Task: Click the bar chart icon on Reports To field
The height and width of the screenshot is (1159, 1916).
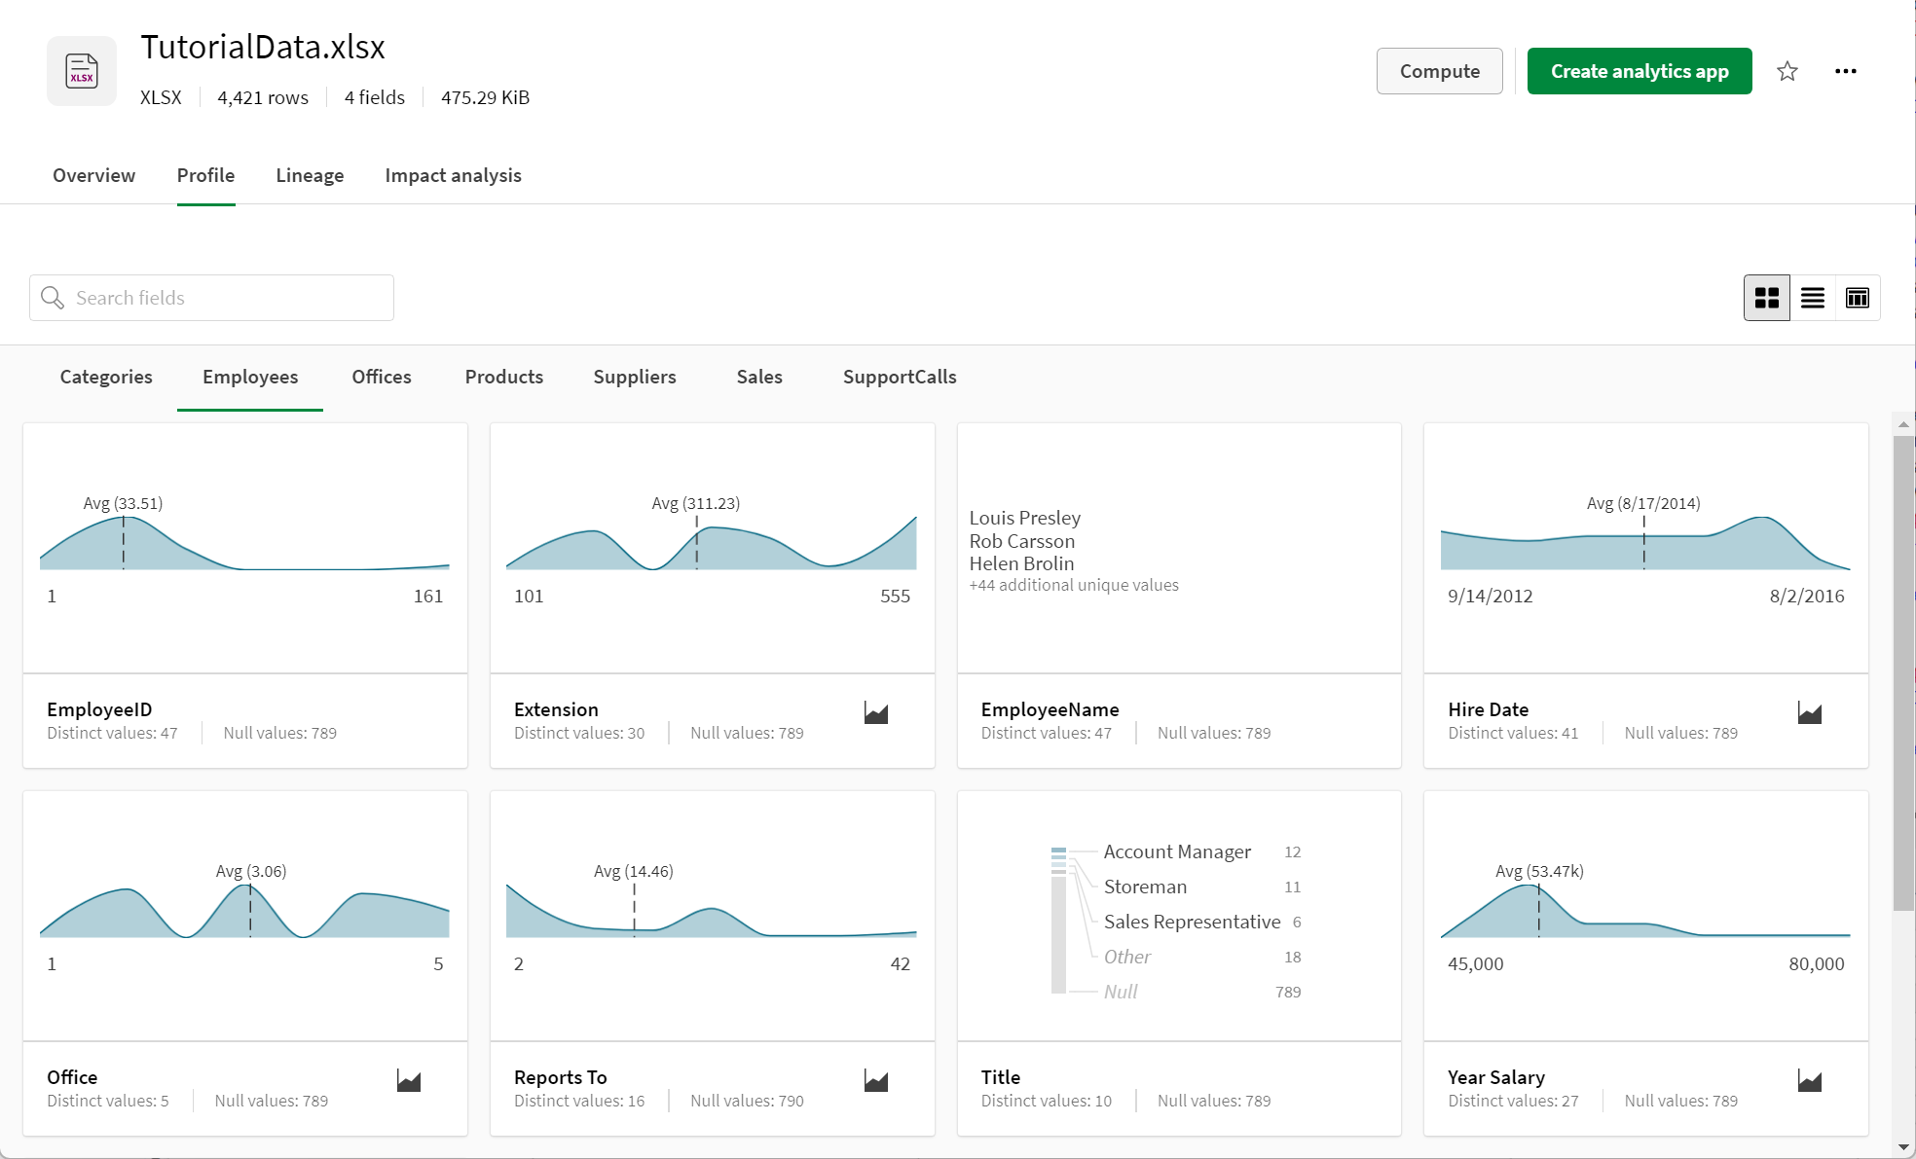Action: pos(876,1079)
